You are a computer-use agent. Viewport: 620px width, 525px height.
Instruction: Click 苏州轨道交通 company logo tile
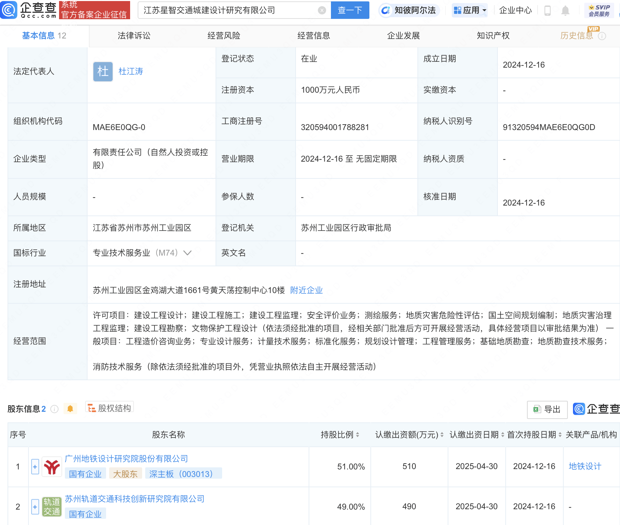52,507
